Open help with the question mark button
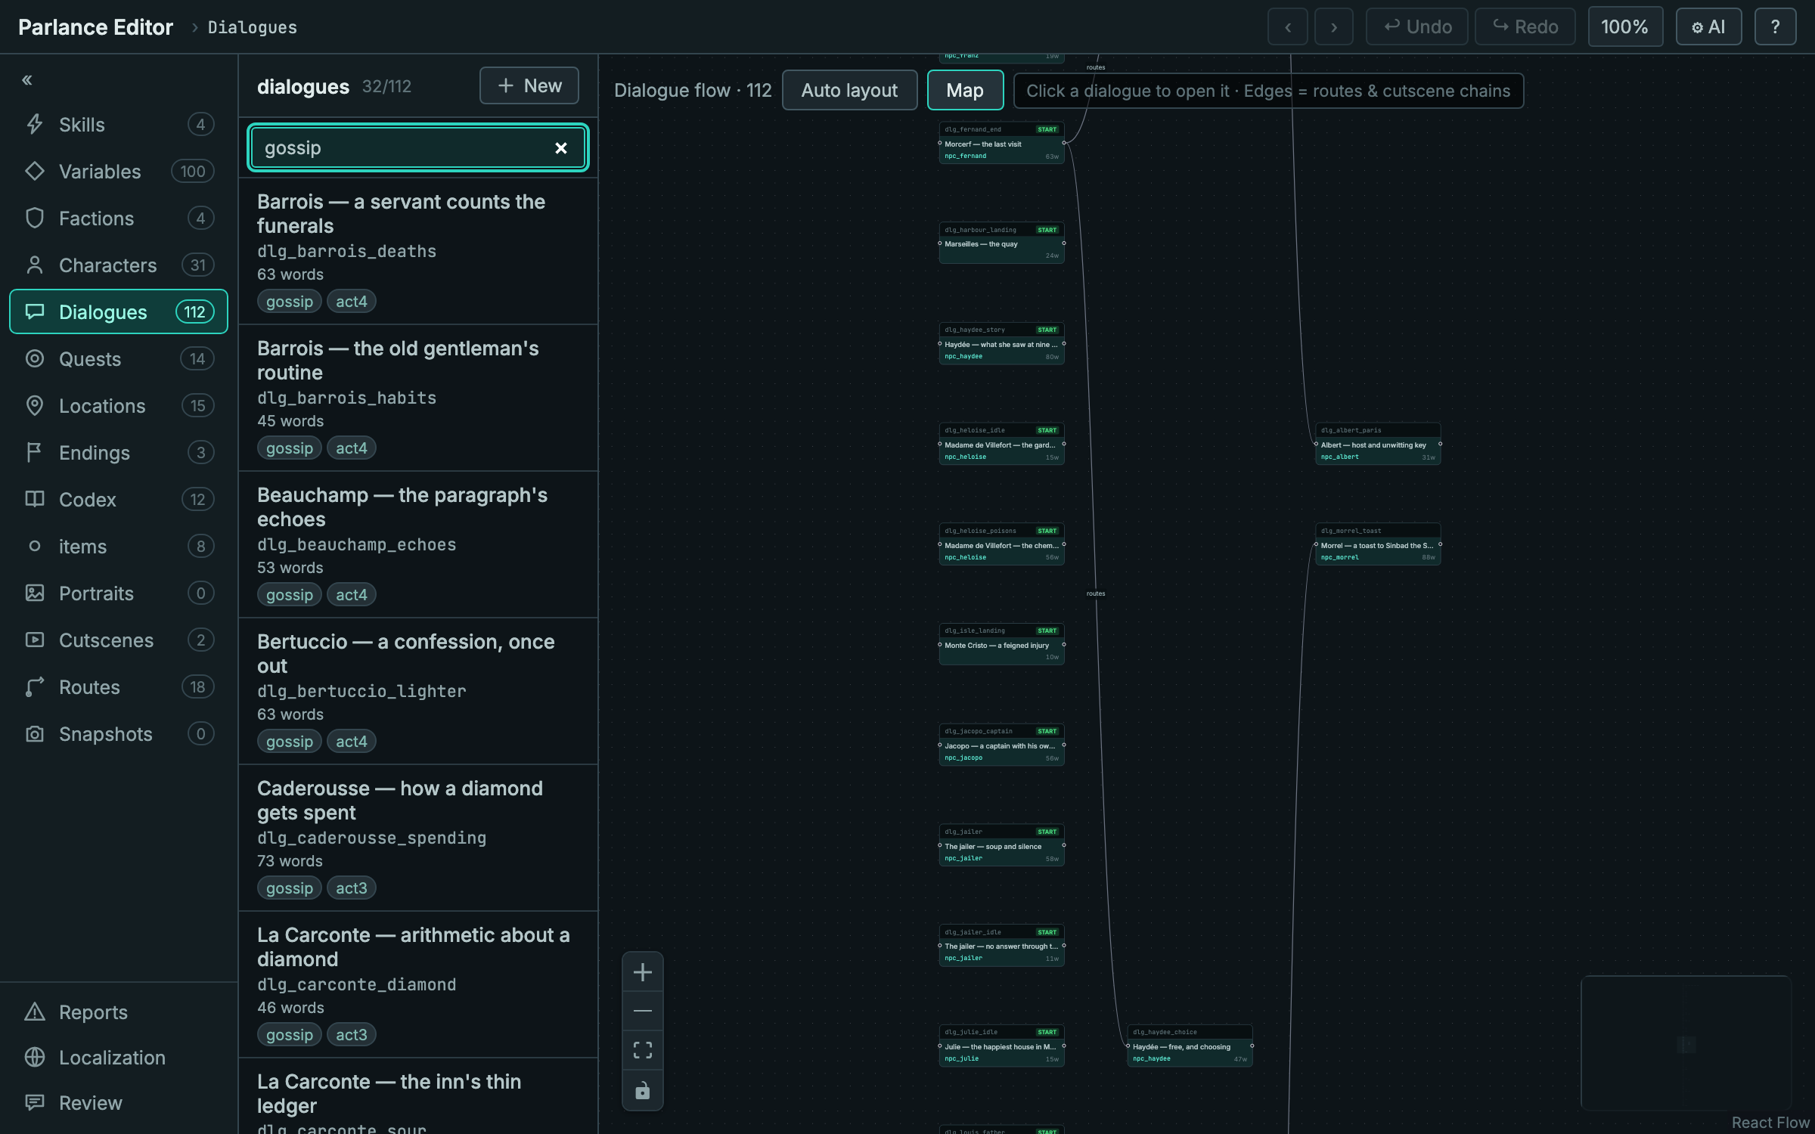The height and width of the screenshot is (1134, 1815). click(x=1775, y=27)
